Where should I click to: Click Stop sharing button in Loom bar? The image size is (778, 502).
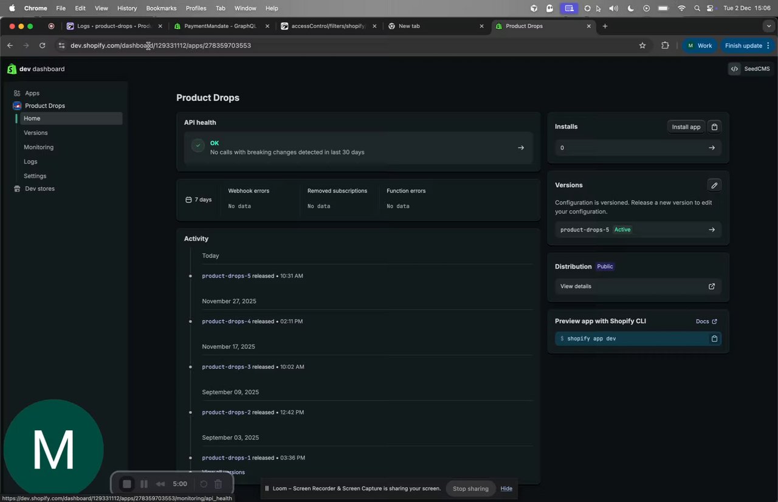tap(470, 489)
